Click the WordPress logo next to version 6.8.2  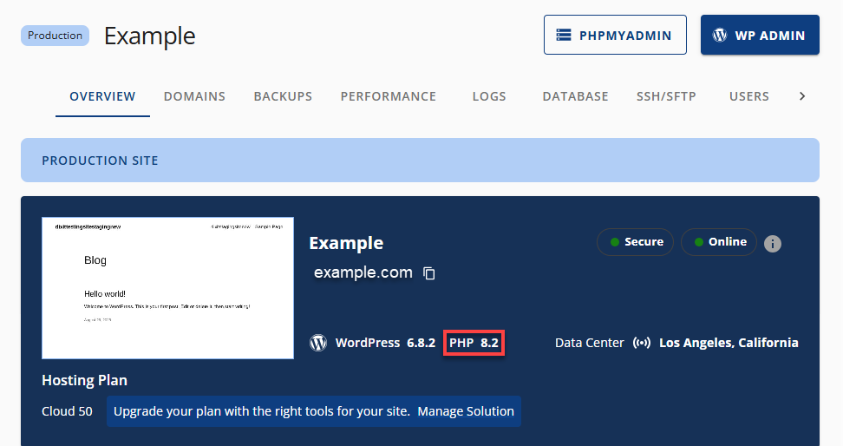318,343
